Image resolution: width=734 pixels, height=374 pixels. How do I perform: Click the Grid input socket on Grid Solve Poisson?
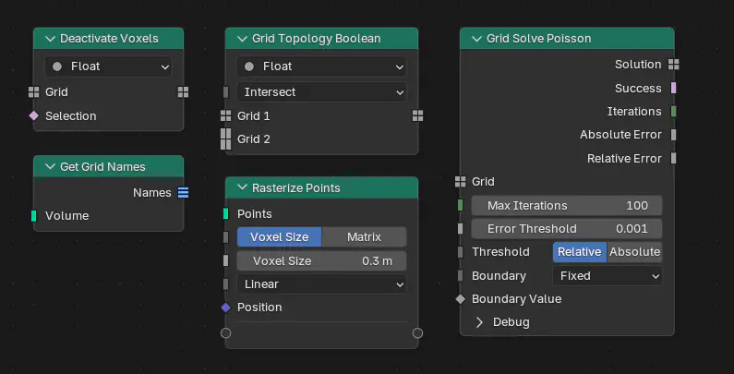click(x=460, y=182)
